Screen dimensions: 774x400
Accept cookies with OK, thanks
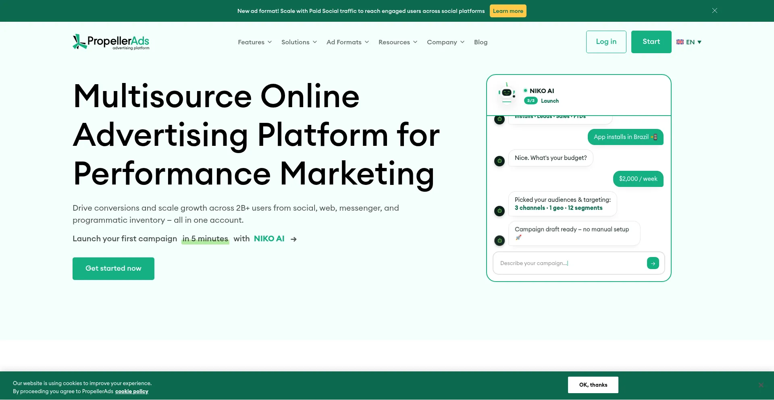(593, 385)
